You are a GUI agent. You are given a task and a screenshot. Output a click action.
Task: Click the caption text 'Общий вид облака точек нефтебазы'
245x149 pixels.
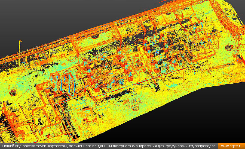34,146
